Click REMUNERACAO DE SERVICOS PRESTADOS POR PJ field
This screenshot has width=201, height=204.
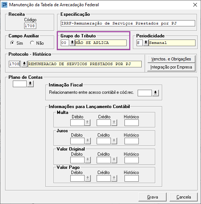pos(85,64)
